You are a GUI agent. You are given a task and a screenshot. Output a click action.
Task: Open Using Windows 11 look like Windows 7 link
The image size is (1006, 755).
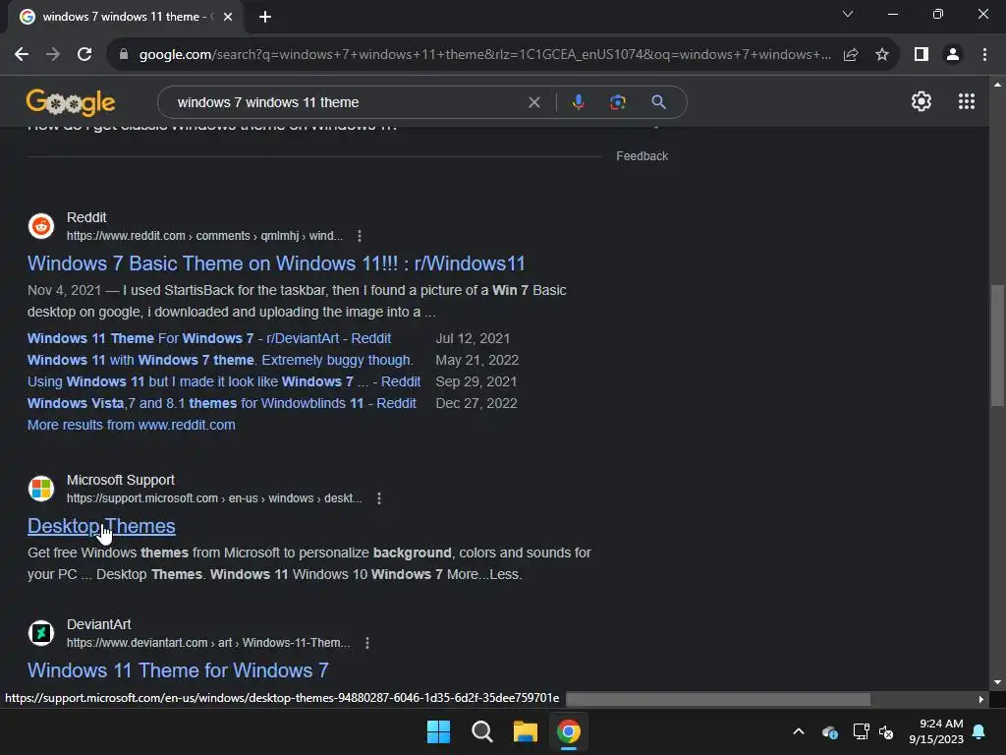(x=224, y=381)
